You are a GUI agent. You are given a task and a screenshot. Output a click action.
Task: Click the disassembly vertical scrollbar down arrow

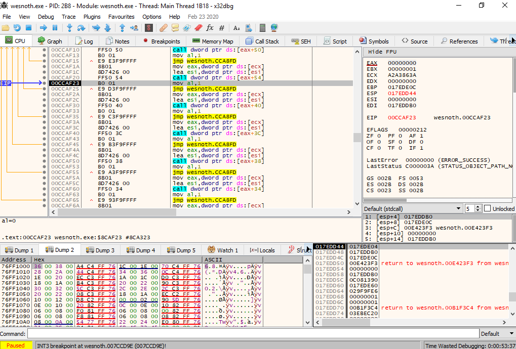click(x=357, y=204)
